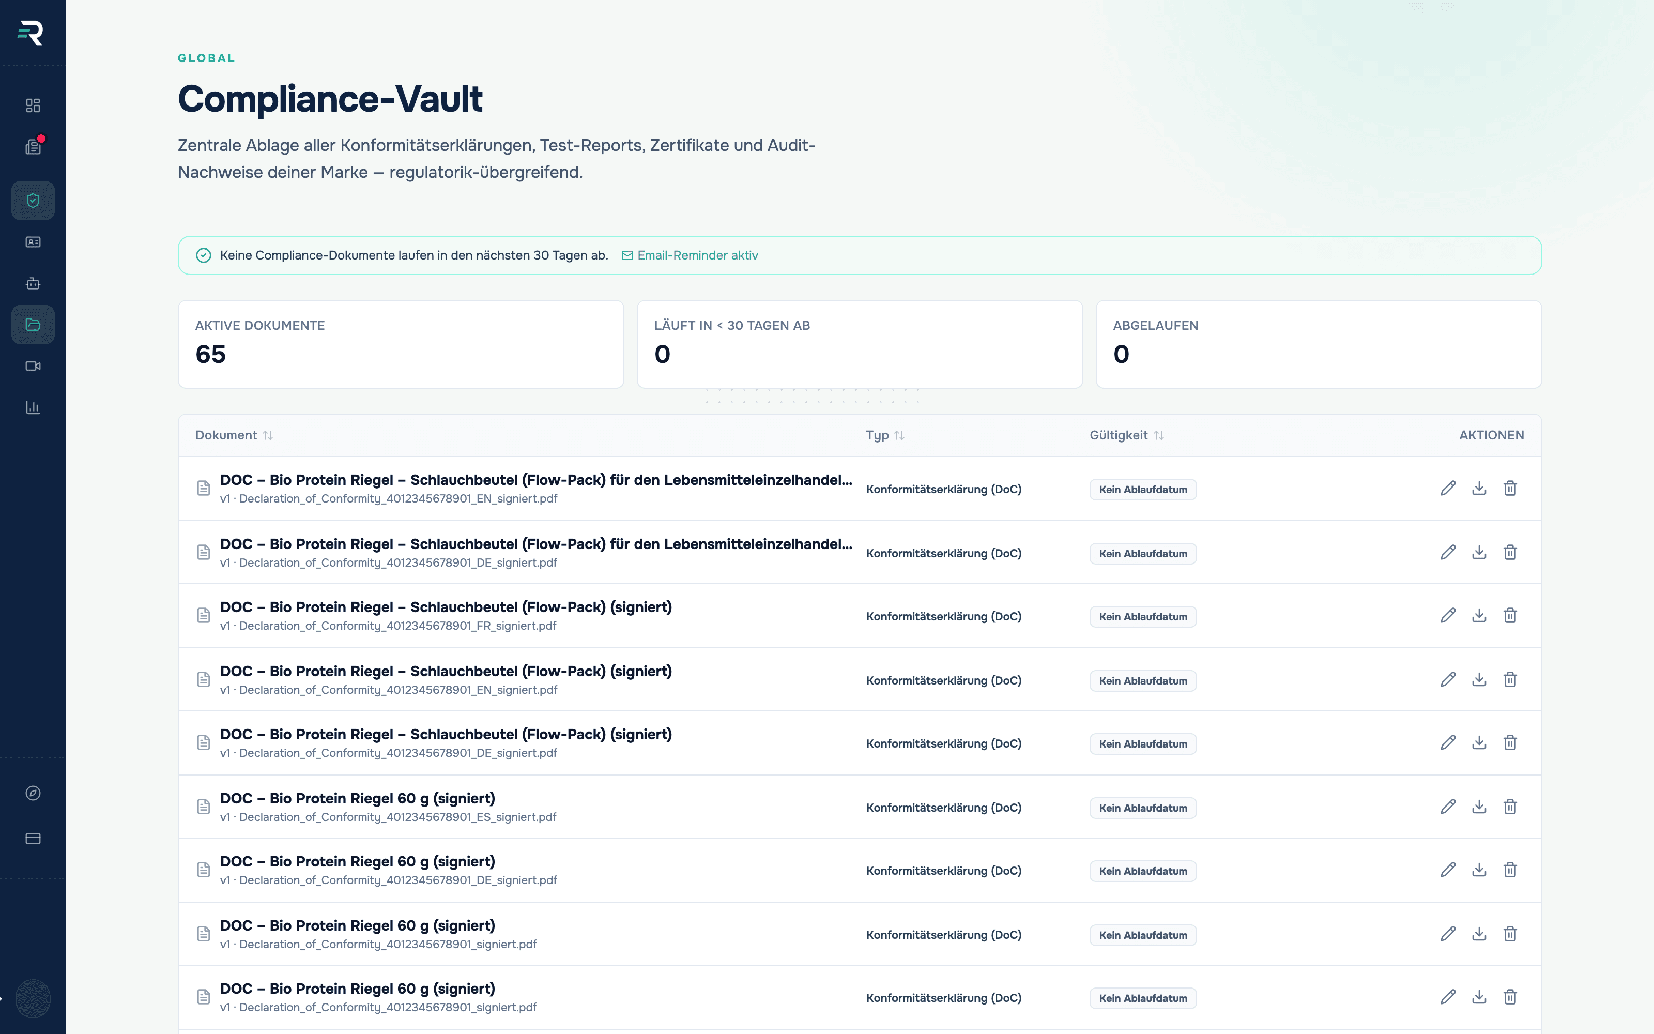Click the user avatar at sidebar bottom
Image resolution: width=1654 pixels, height=1034 pixels.
click(x=33, y=998)
